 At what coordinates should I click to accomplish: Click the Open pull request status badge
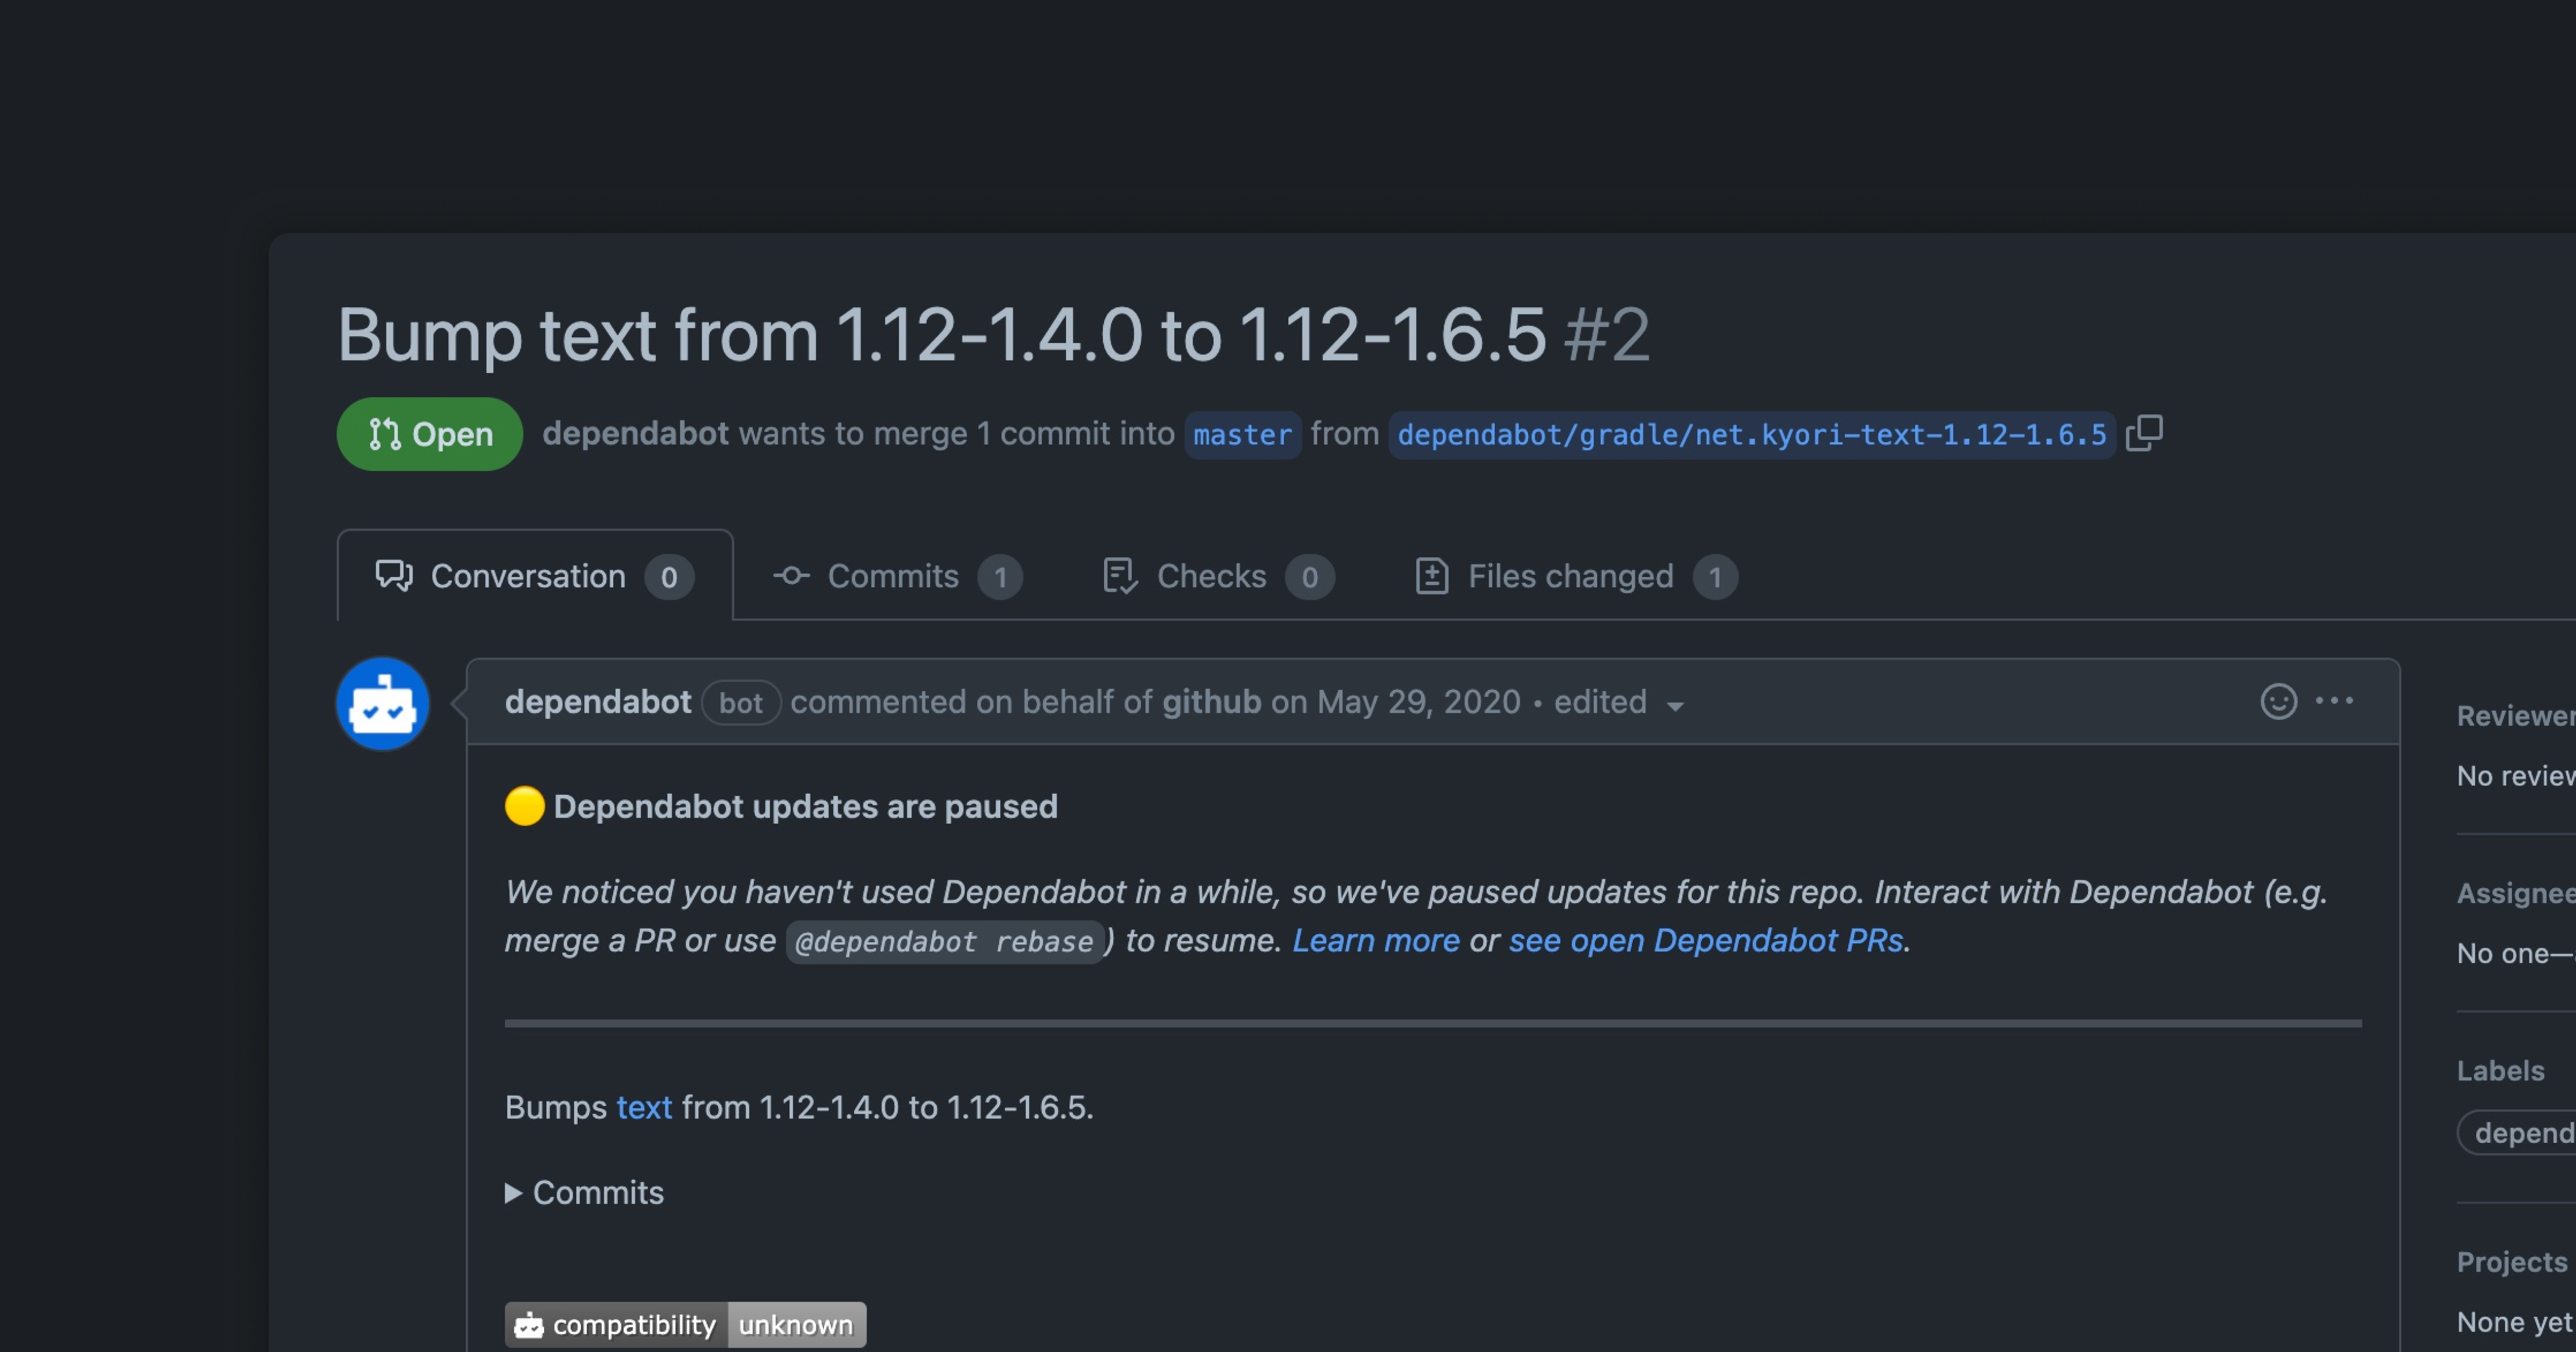(429, 434)
